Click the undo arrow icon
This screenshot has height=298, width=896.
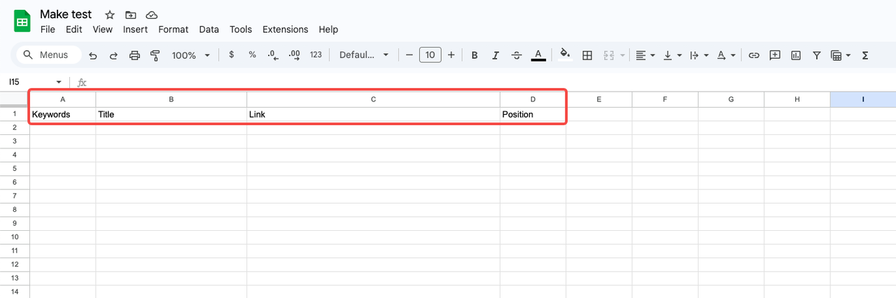(x=93, y=55)
